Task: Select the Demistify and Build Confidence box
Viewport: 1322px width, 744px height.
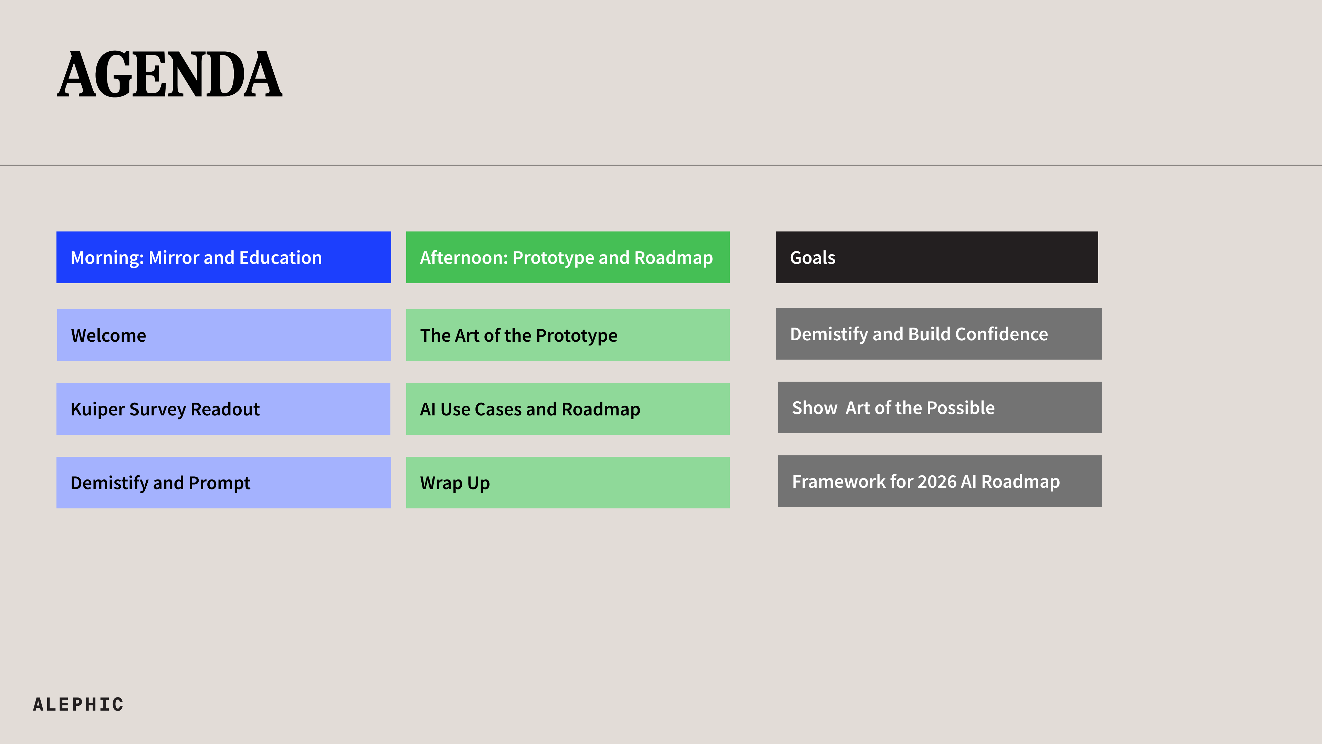Action: [x=938, y=334]
